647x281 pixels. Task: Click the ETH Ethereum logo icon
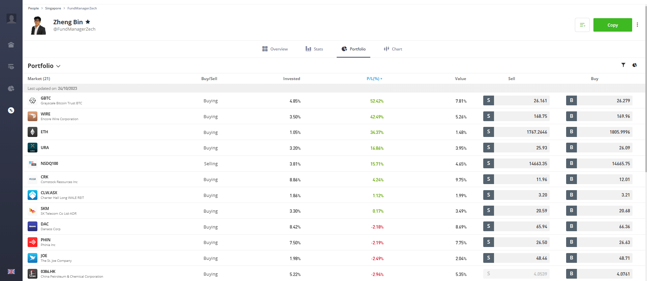pyautogui.click(x=32, y=132)
